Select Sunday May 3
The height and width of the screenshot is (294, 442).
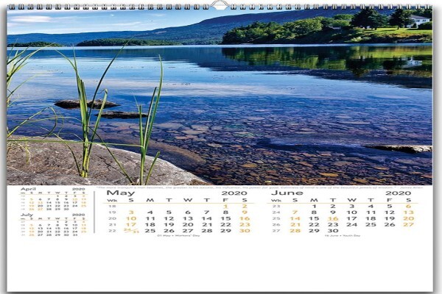(131, 212)
